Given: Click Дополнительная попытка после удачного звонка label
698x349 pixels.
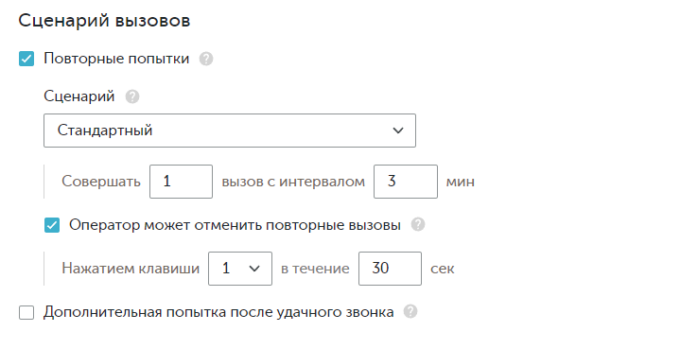Looking at the screenshot, I should point(218,312).
